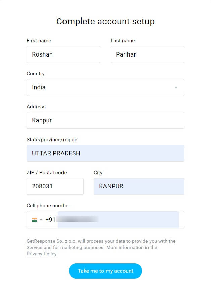Click the Complete account setup heading
The width and height of the screenshot is (211, 294).
pos(105,21)
